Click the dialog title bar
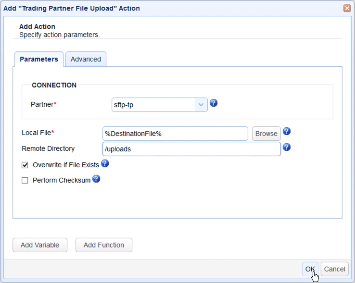This screenshot has width=355, height=283. (168, 8)
